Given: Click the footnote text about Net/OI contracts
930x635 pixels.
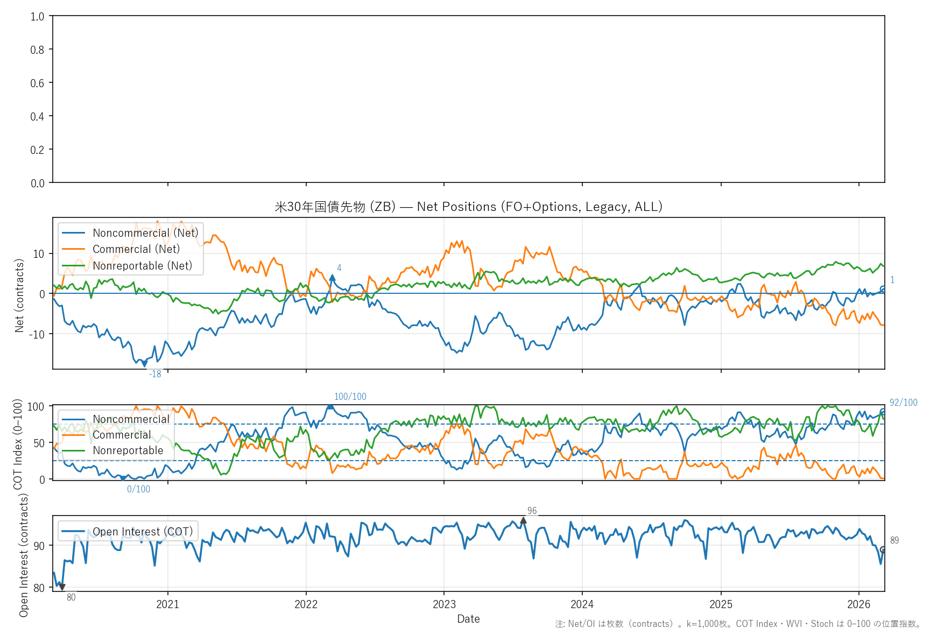Looking at the screenshot, I should pos(738,624).
